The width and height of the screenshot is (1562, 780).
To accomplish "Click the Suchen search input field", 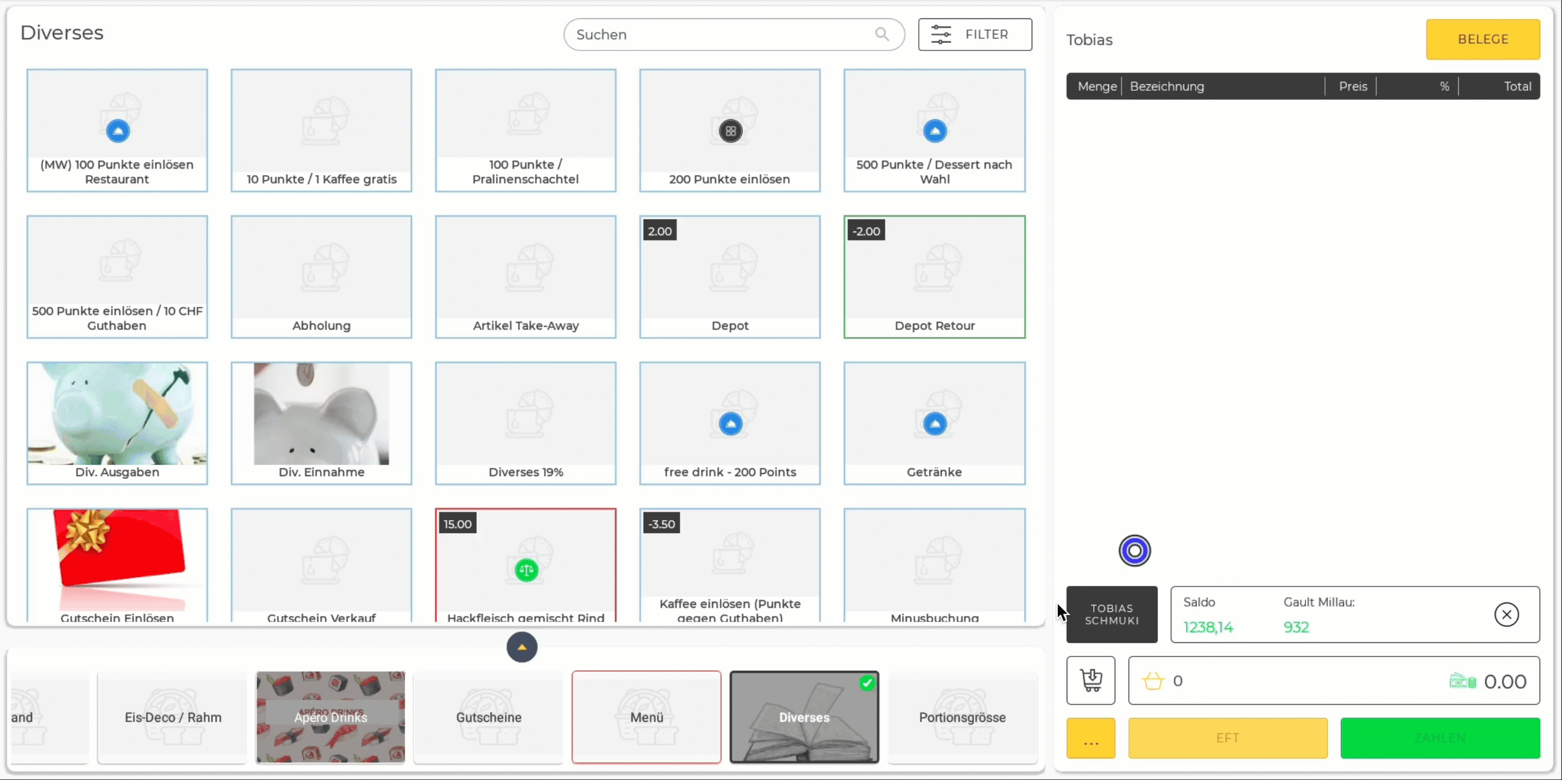I will coord(733,35).
